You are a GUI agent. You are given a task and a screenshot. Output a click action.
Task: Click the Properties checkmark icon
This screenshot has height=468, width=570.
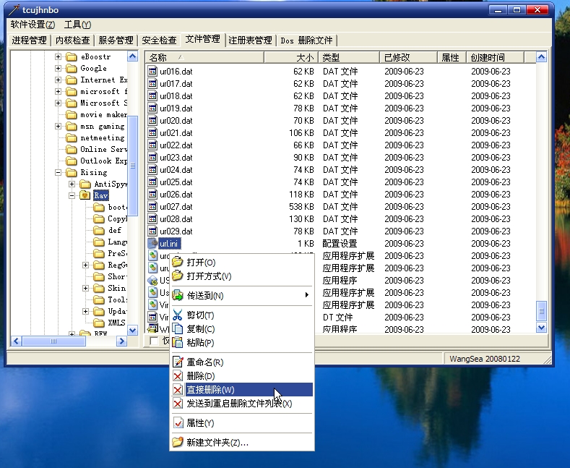178,423
